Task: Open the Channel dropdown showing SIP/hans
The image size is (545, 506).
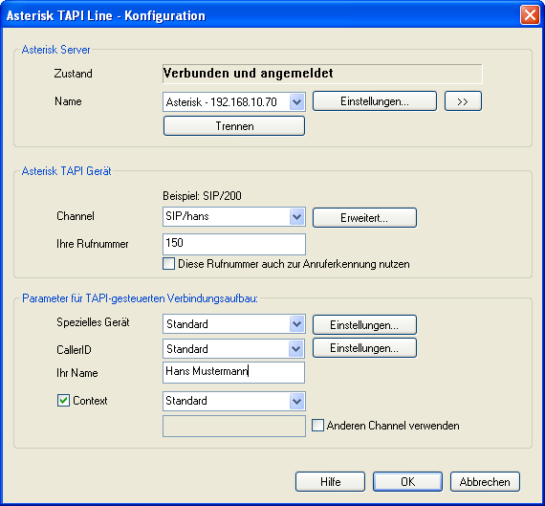Action: point(234,217)
